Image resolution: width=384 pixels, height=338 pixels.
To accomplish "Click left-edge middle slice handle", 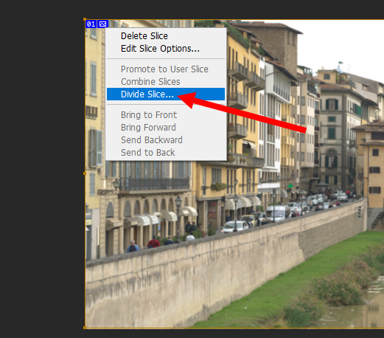I will tap(85, 173).
